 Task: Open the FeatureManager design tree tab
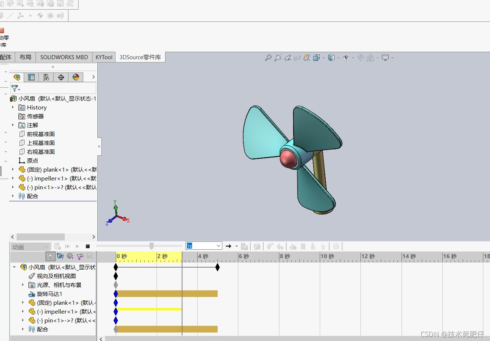(17, 77)
